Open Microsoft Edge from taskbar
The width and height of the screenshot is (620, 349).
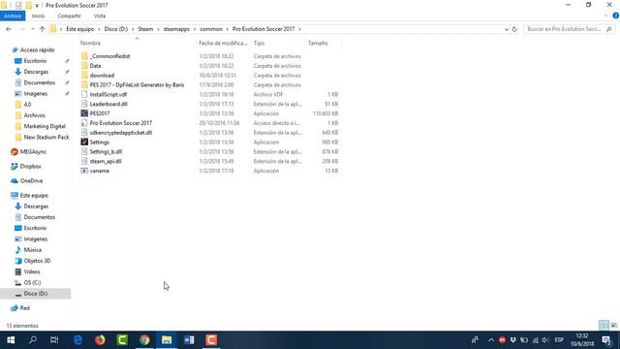(77, 340)
